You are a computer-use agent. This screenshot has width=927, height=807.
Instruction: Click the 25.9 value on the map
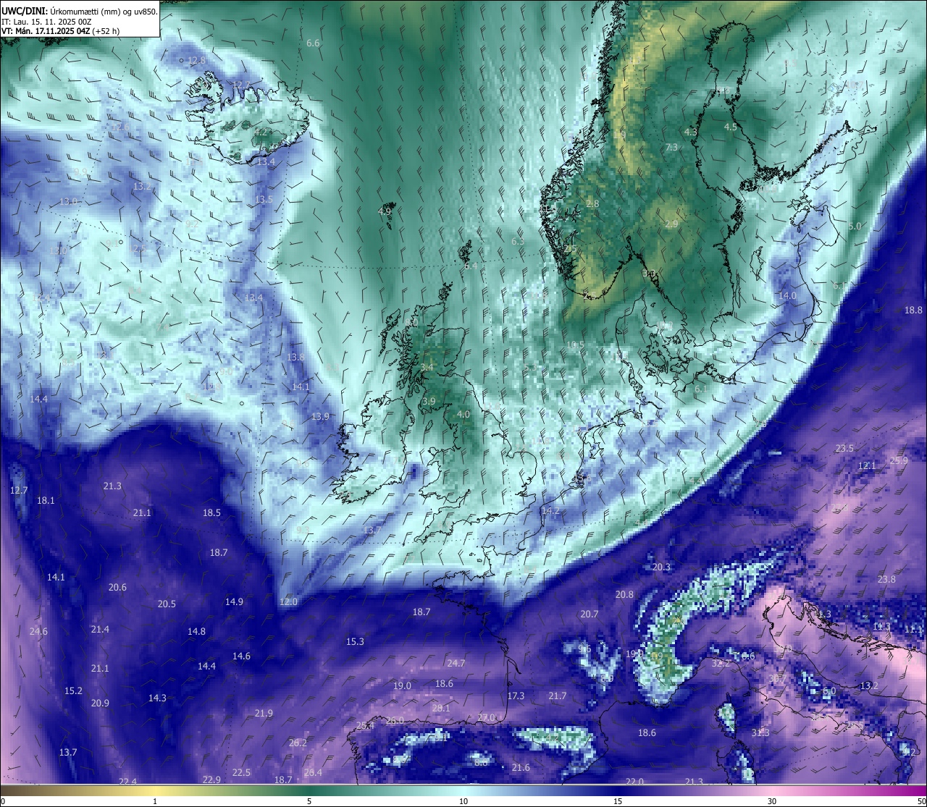click(x=899, y=460)
